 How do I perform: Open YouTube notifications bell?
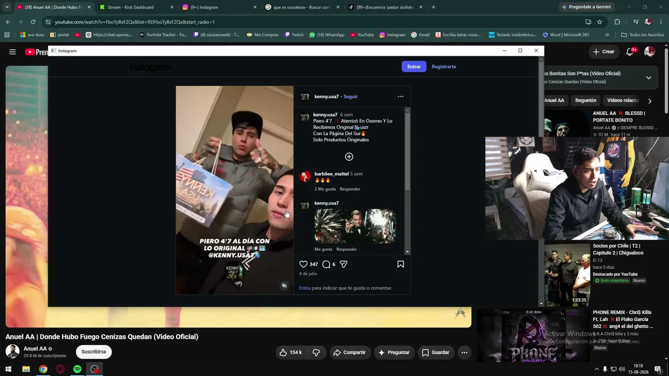click(x=630, y=52)
